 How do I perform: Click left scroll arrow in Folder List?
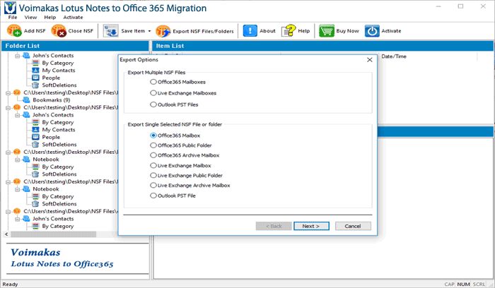coord(6,234)
